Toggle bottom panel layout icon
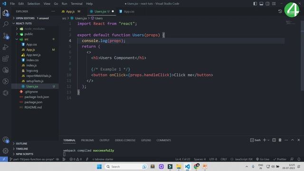The width and height of the screenshot is (304, 171). 261,4
